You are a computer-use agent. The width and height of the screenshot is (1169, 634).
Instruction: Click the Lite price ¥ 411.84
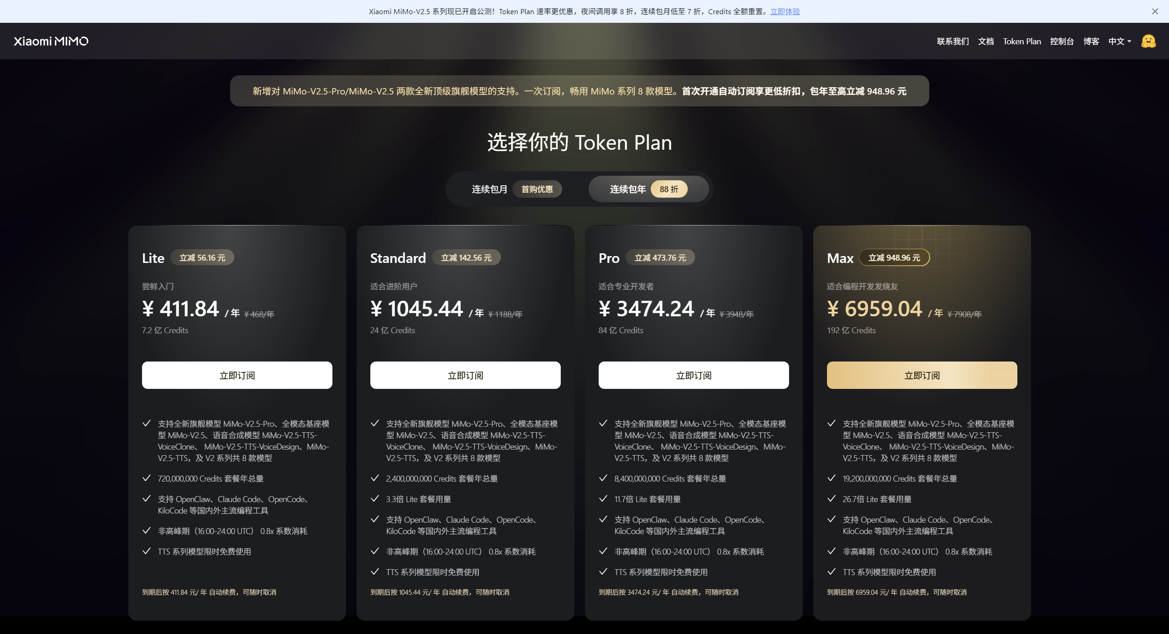tap(181, 309)
